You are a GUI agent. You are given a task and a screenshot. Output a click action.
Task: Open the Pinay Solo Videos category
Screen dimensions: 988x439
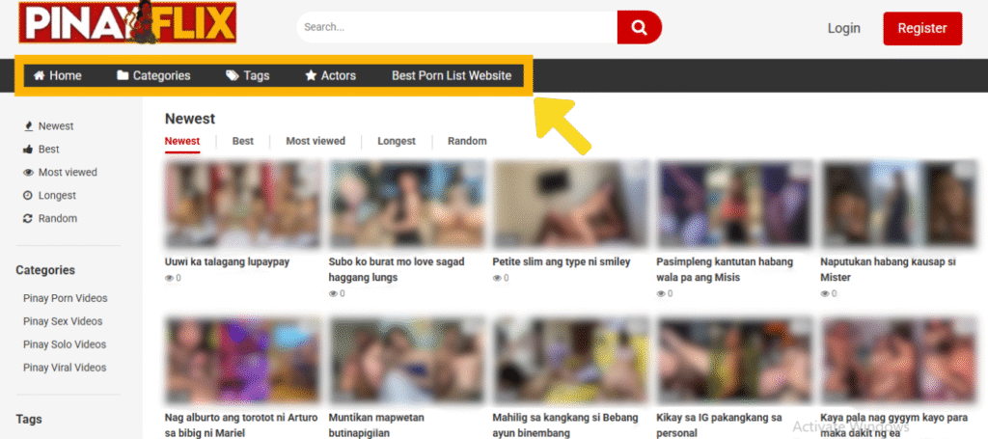[65, 344]
